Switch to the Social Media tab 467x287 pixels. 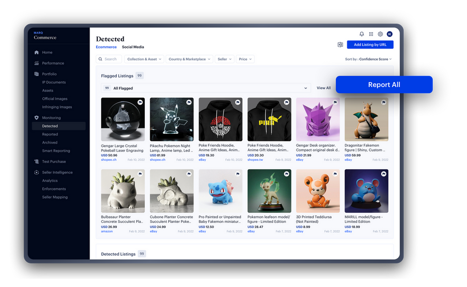pos(133,47)
